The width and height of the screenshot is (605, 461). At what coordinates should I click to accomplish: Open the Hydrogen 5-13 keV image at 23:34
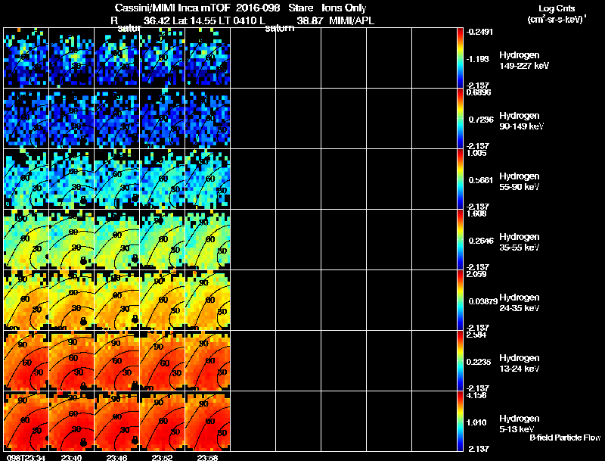[x=26, y=422]
